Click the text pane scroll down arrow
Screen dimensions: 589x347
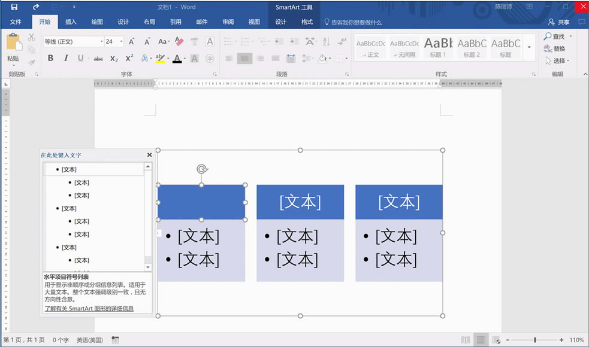148,267
